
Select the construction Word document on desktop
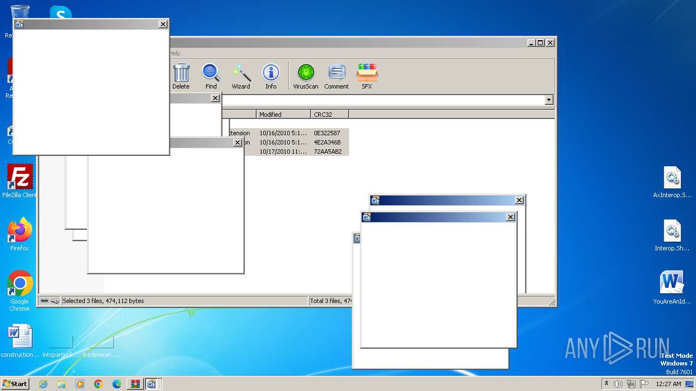click(x=20, y=341)
